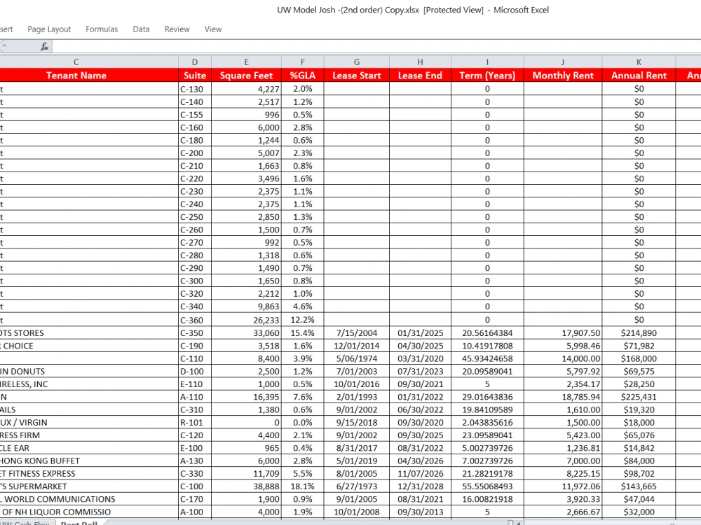Select suite cell C-330
701x525 pixels.
[194, 474]
